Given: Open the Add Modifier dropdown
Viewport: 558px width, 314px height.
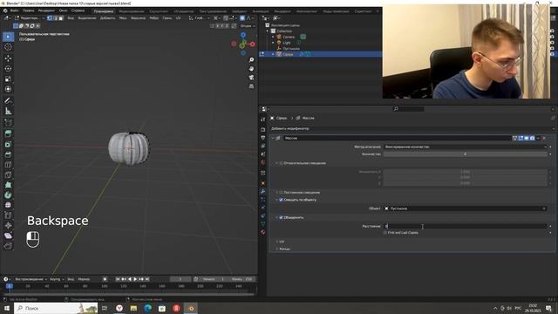Looking at the screenshot, I should click(x=412, y=128).
